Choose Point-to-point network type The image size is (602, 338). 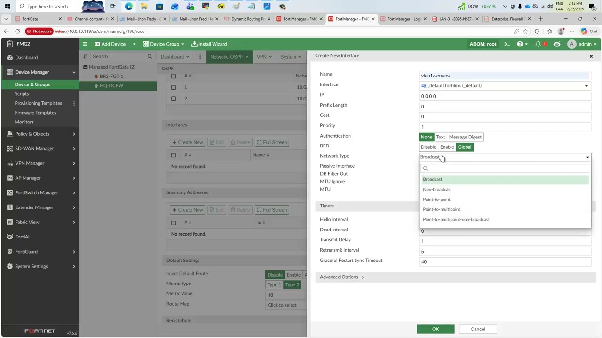[505, 200]
